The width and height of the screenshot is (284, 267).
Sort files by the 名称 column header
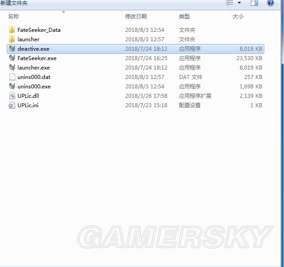pyautogui.click(x=13, y=17)
